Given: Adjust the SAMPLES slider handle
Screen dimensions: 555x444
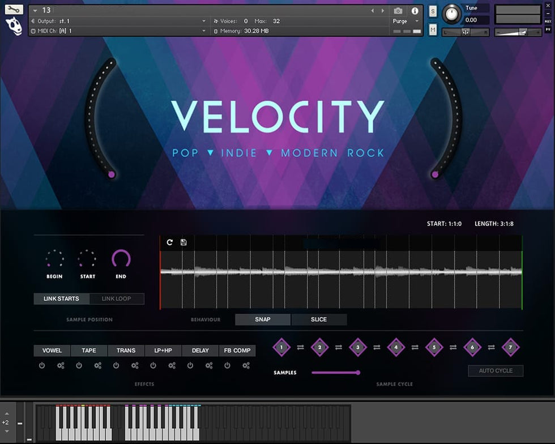Looking at the screenshot, I should [x=358, y=373].
